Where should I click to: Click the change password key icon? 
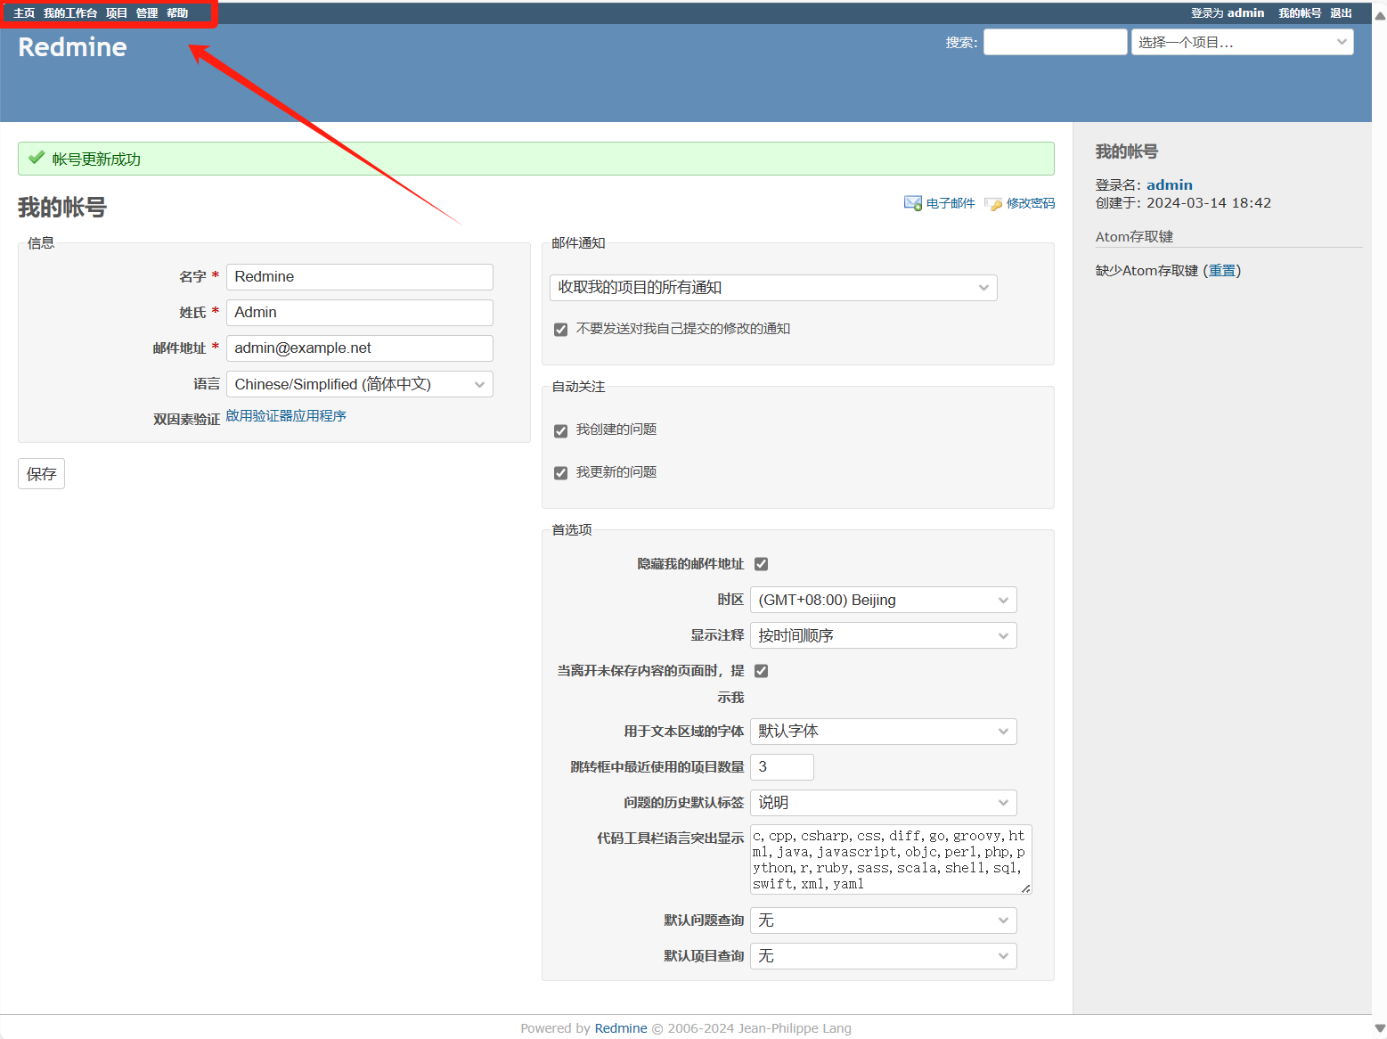993,204
